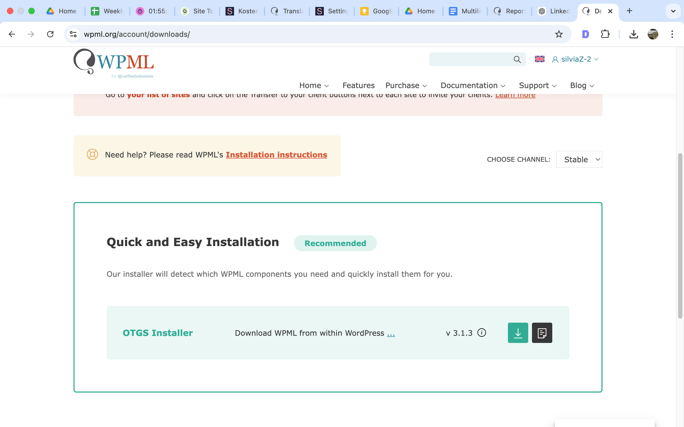Expand the installer description ellipsis link
Screen dimensions: 684x427
391,333
